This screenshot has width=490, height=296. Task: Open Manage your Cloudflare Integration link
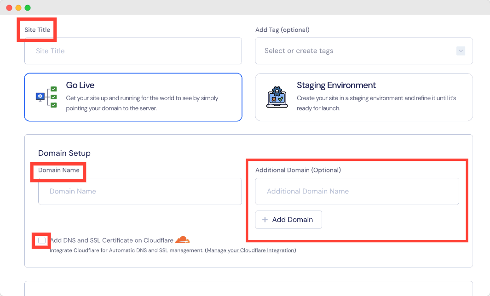pyautogui.click(x=250, y=250)
